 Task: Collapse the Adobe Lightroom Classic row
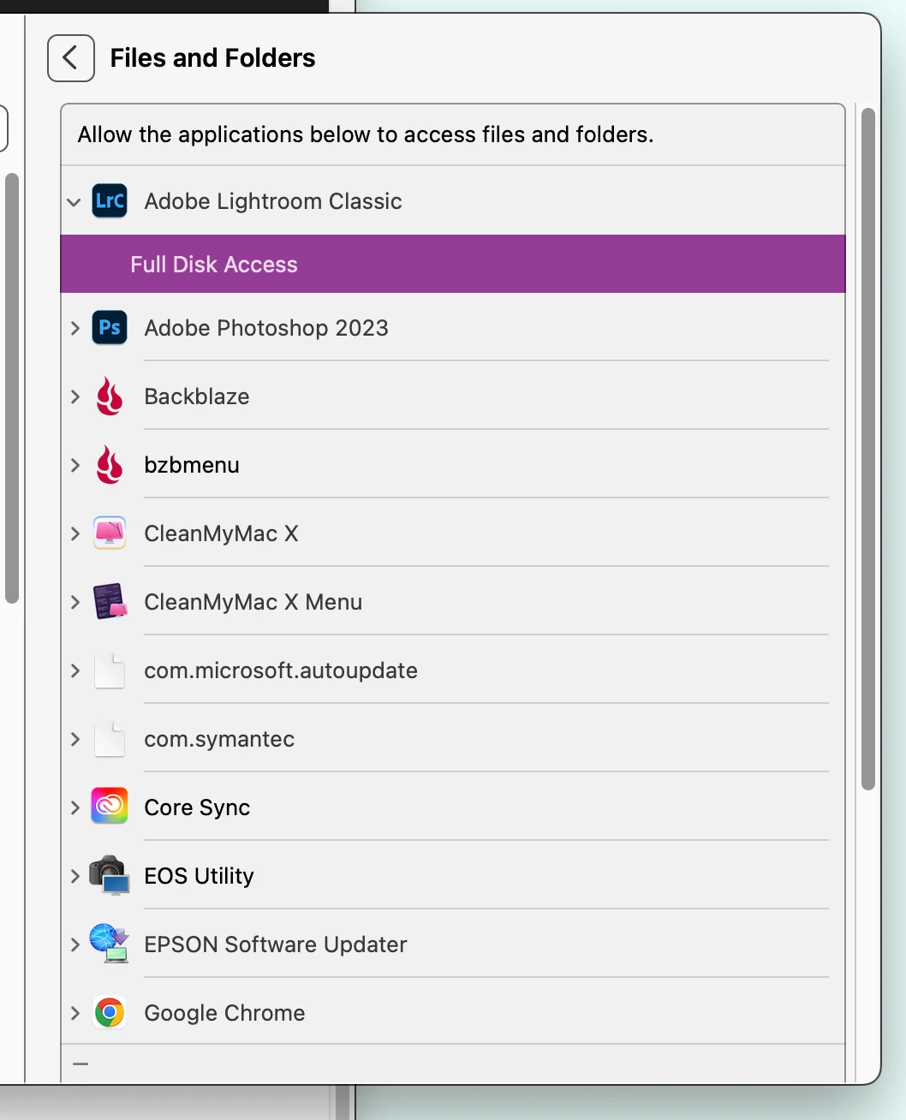[x=75, y=202]
